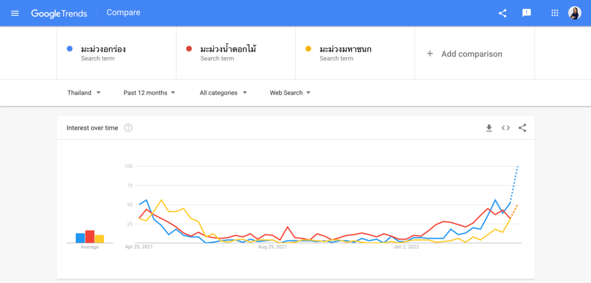Open the Web Search type dropdown
The width and height of the screenshot is (591, 283).
(x=290, y=93)
